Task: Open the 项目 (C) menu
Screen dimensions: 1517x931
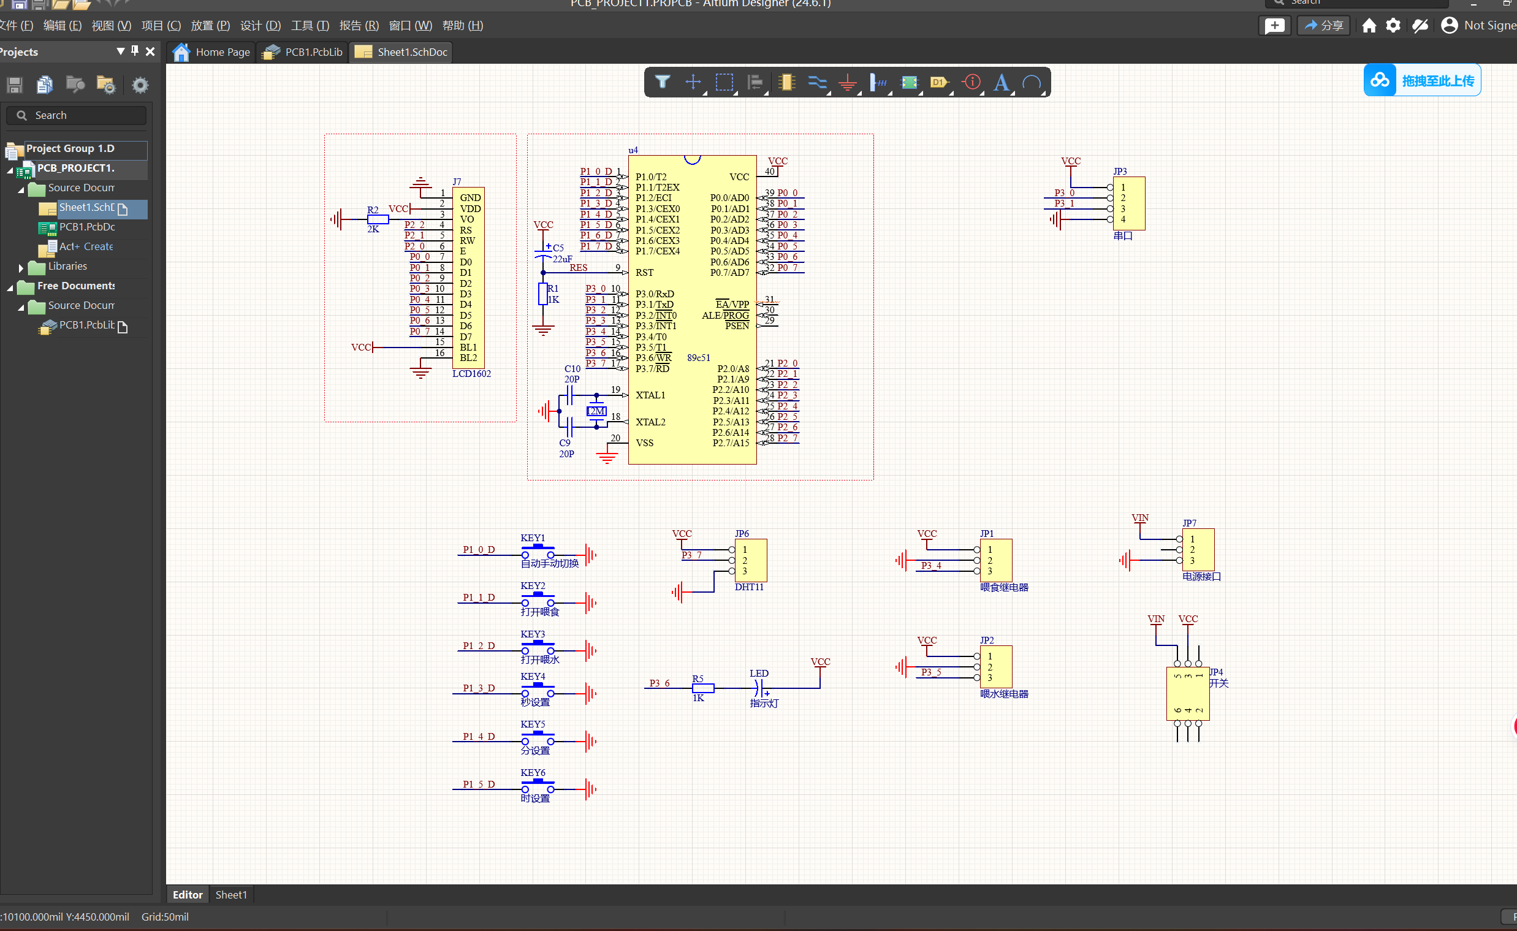Action: tap(161, 26)
